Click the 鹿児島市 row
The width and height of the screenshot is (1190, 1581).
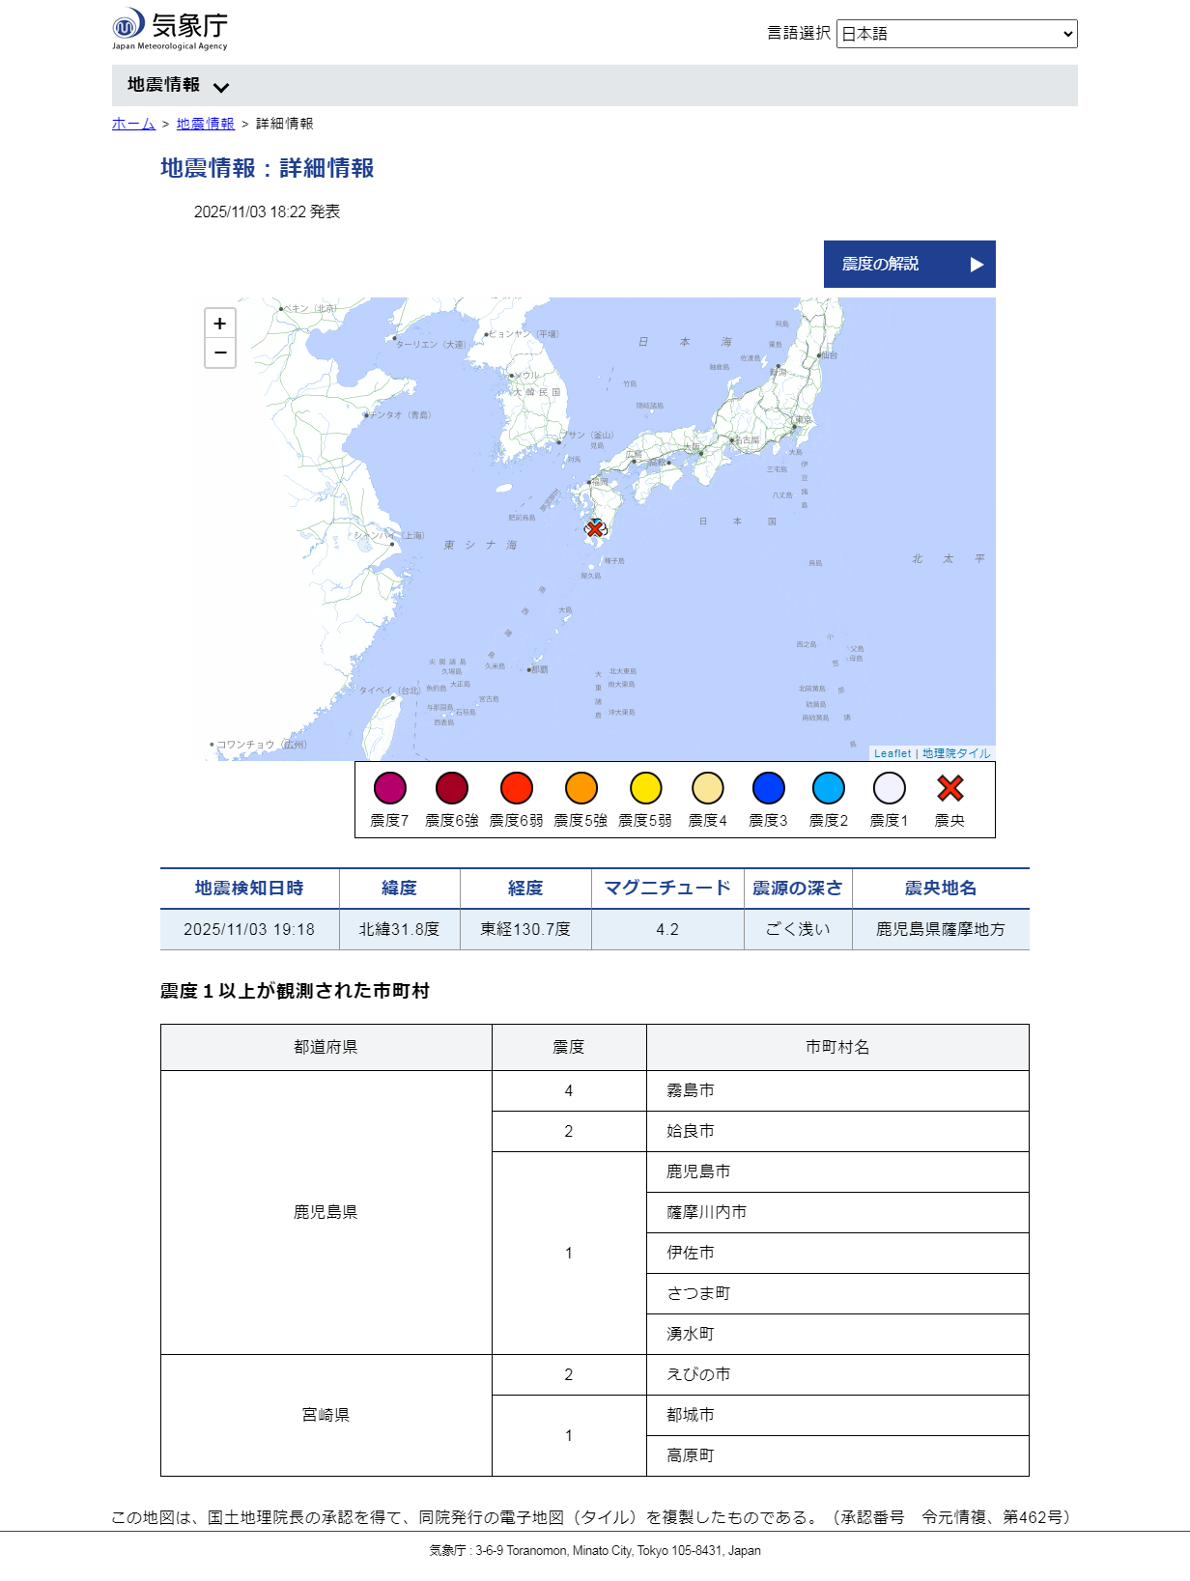coord(837,1172)
